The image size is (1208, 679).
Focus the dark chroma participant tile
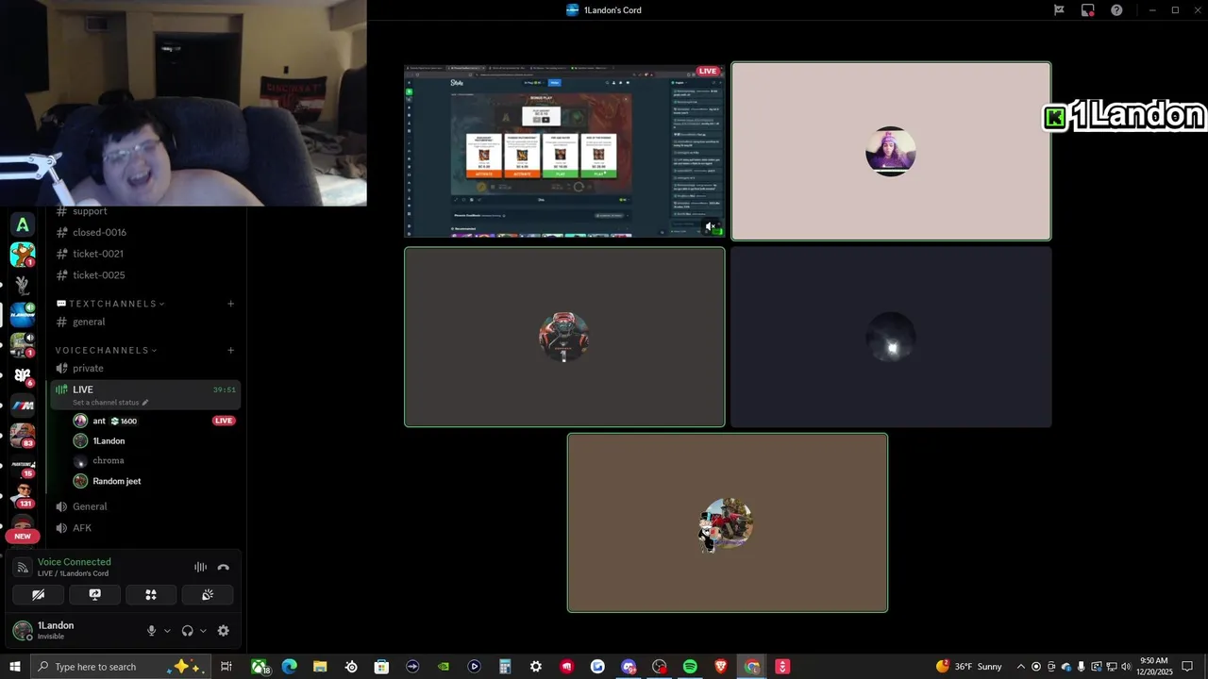(x=891, y=337)
